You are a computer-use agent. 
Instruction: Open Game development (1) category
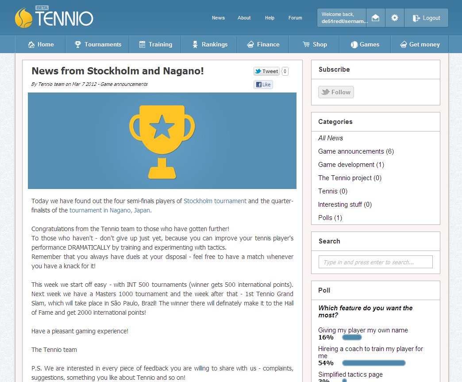point(351,165)
